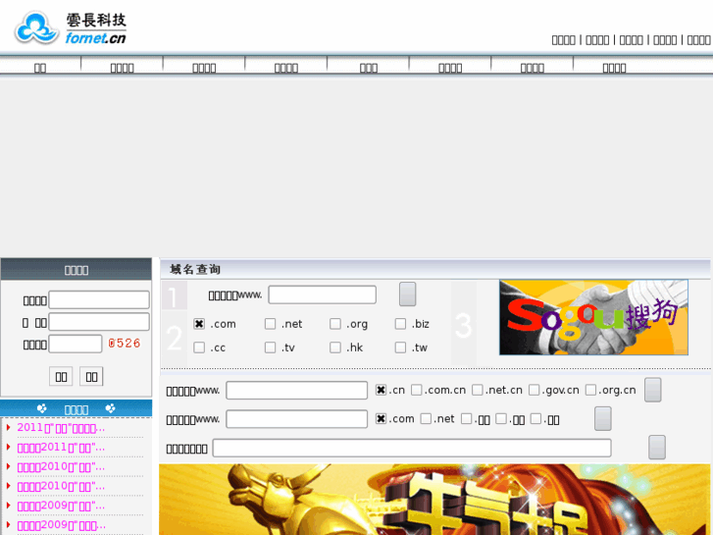The image size is (713, 535).
Task: Enable the .net.cn checkbox
Action: click(477, 390)
